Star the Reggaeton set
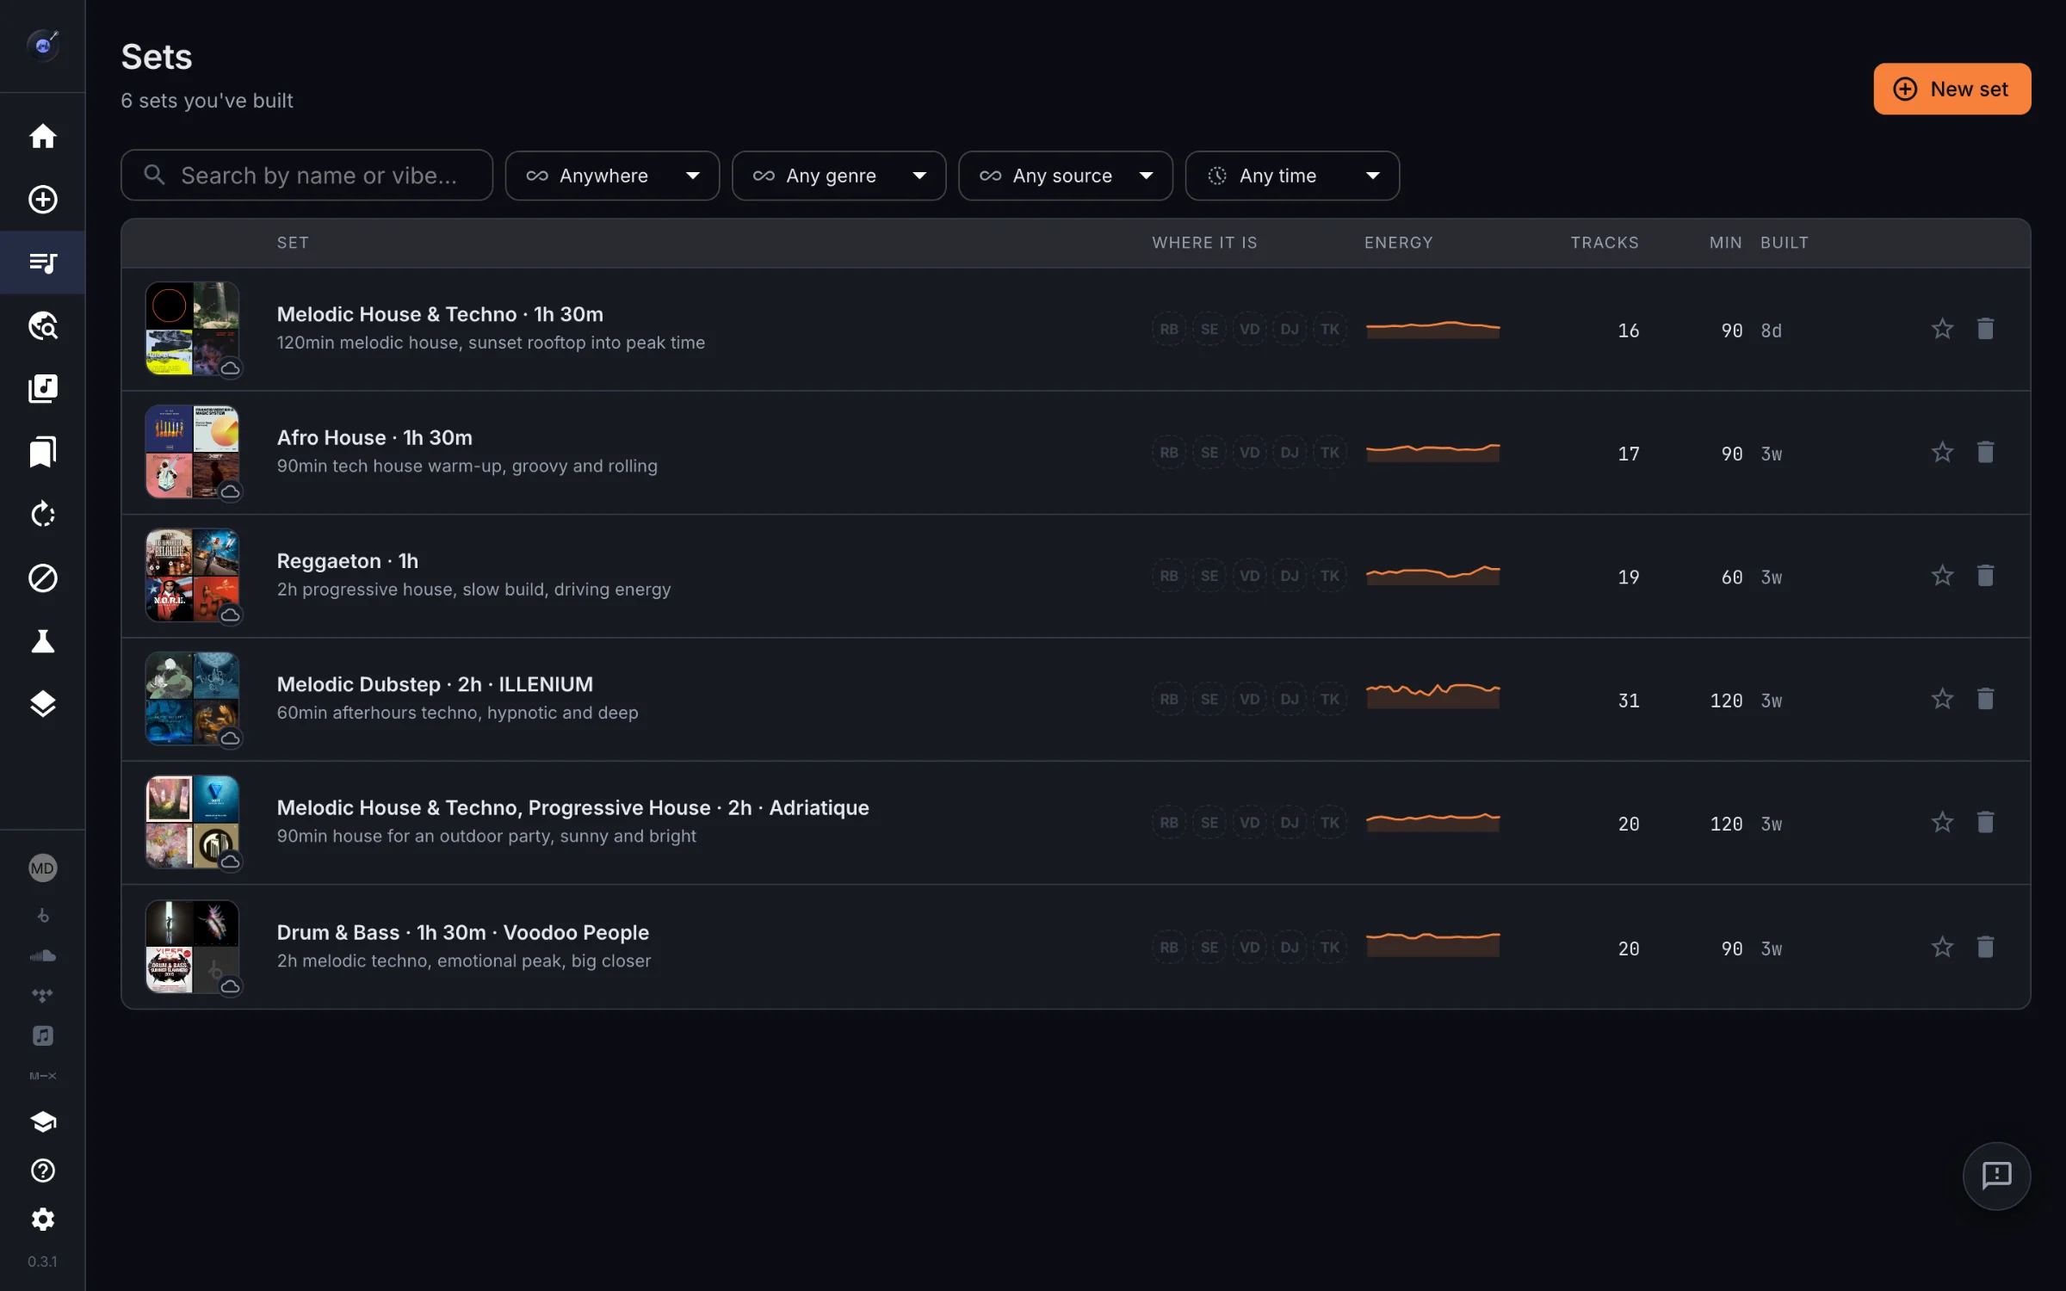The height and width of the screenshot is (1291, 2066). [x=1942, y=575]
